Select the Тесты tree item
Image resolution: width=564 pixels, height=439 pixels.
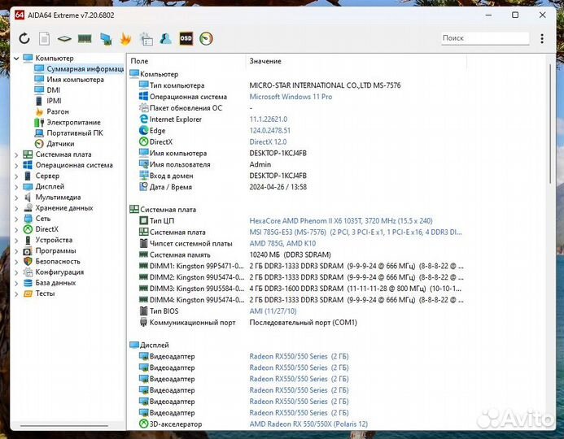coord(39,293)
